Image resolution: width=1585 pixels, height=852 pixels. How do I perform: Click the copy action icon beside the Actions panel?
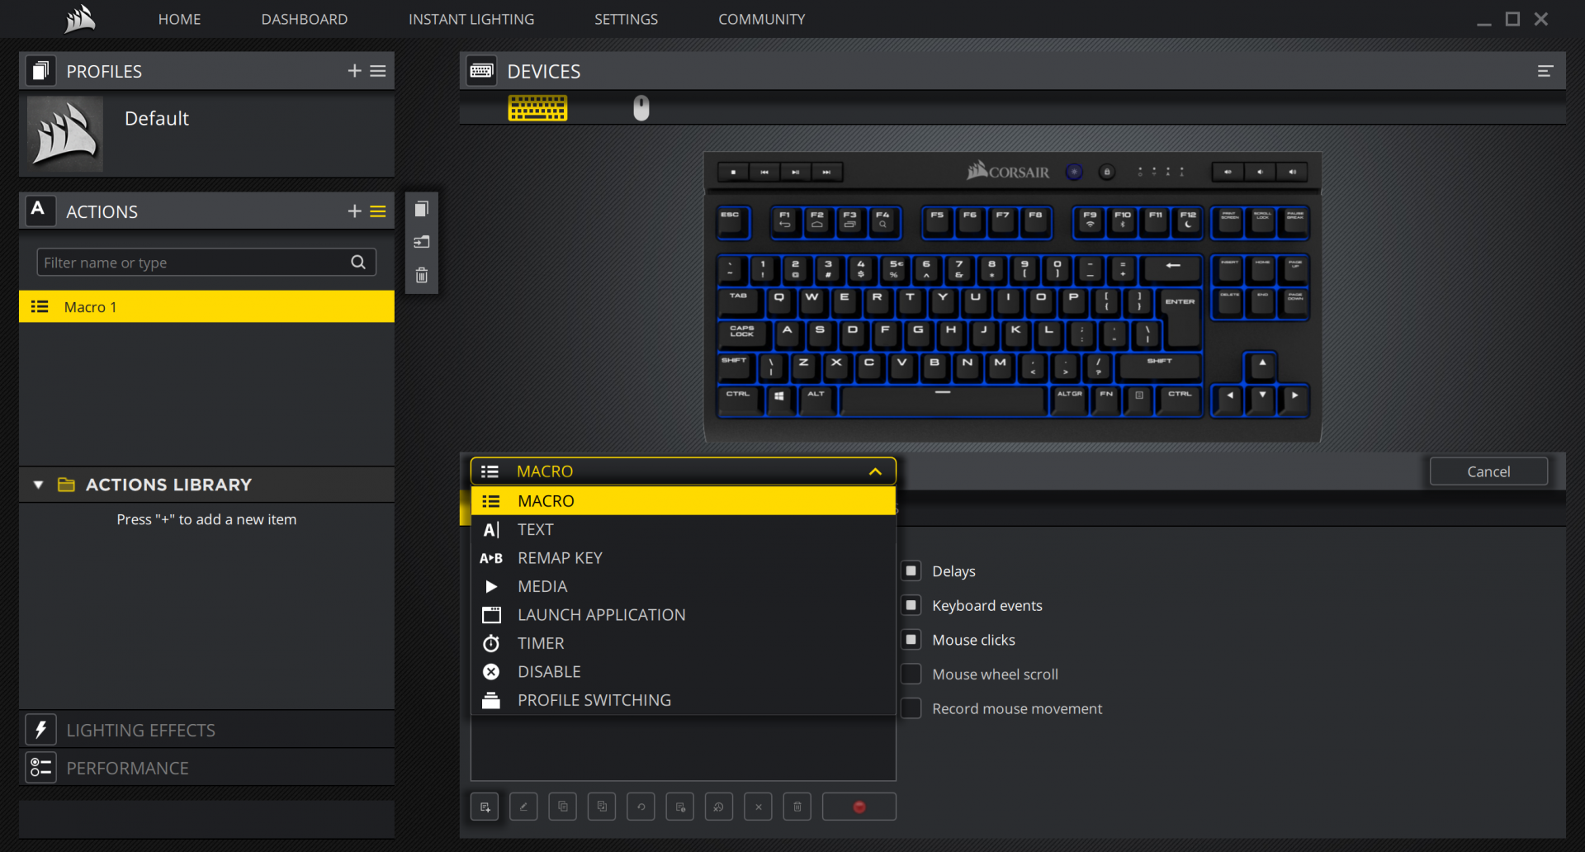click(x=422, y=209)
